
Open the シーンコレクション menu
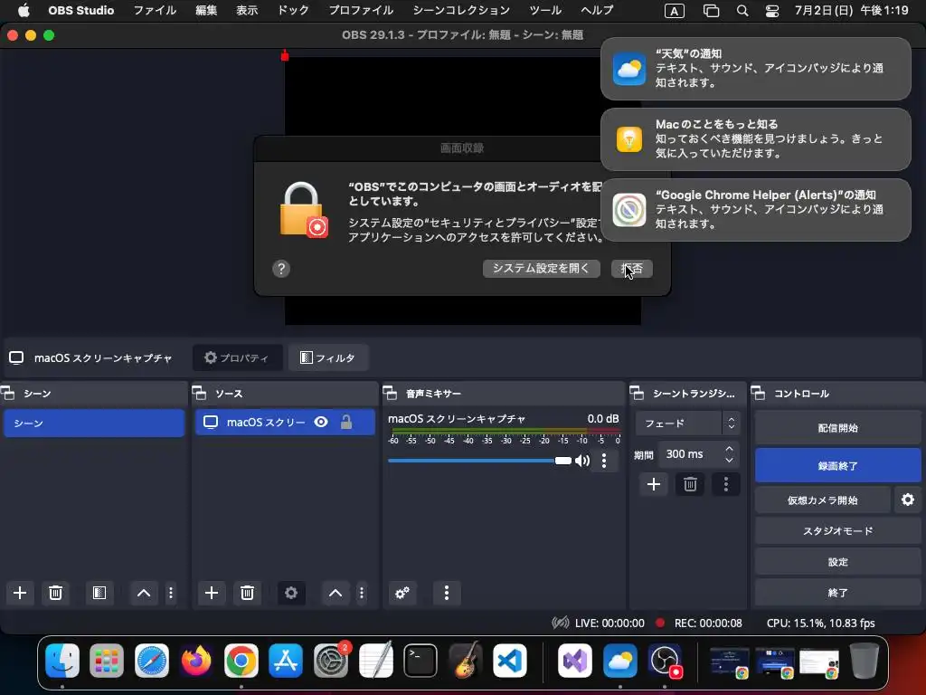pos(461,10)
